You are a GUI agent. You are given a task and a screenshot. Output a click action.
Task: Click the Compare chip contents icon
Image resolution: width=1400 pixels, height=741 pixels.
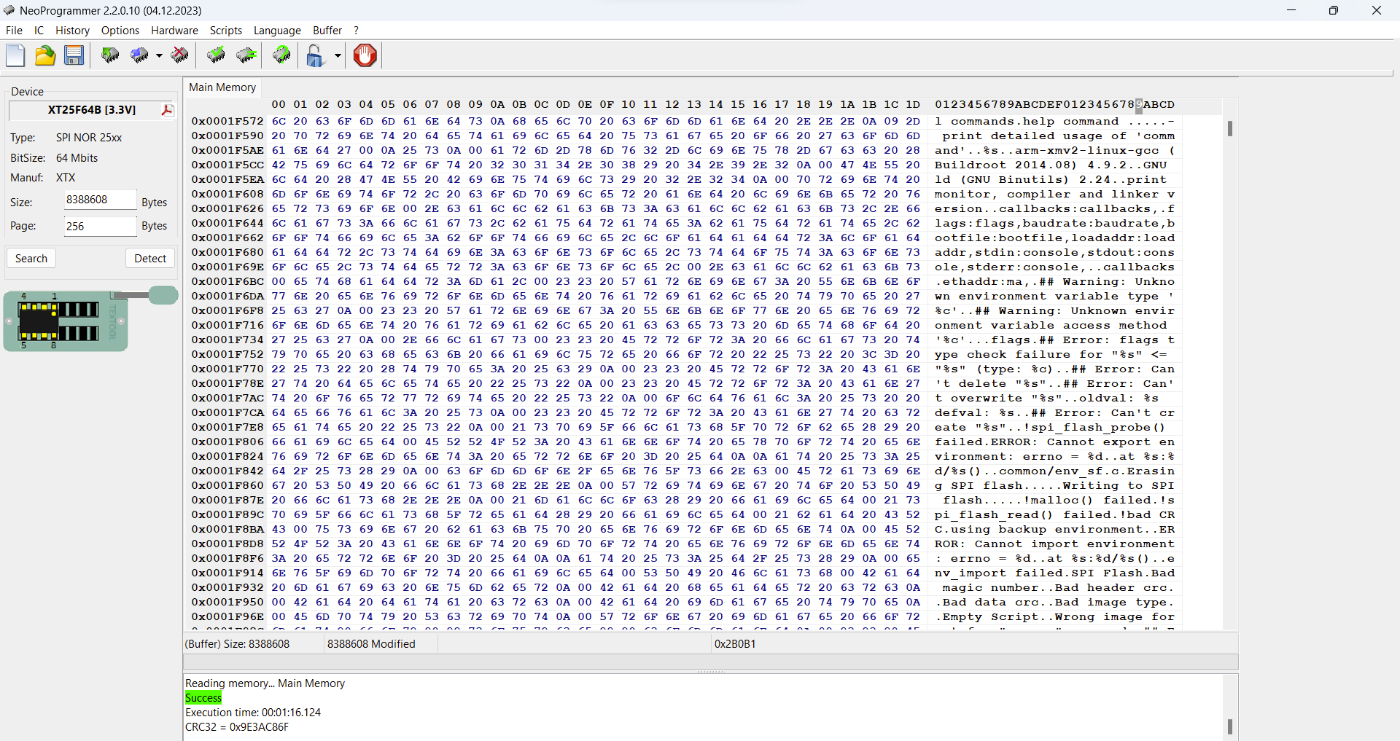[x=246, y=55]
